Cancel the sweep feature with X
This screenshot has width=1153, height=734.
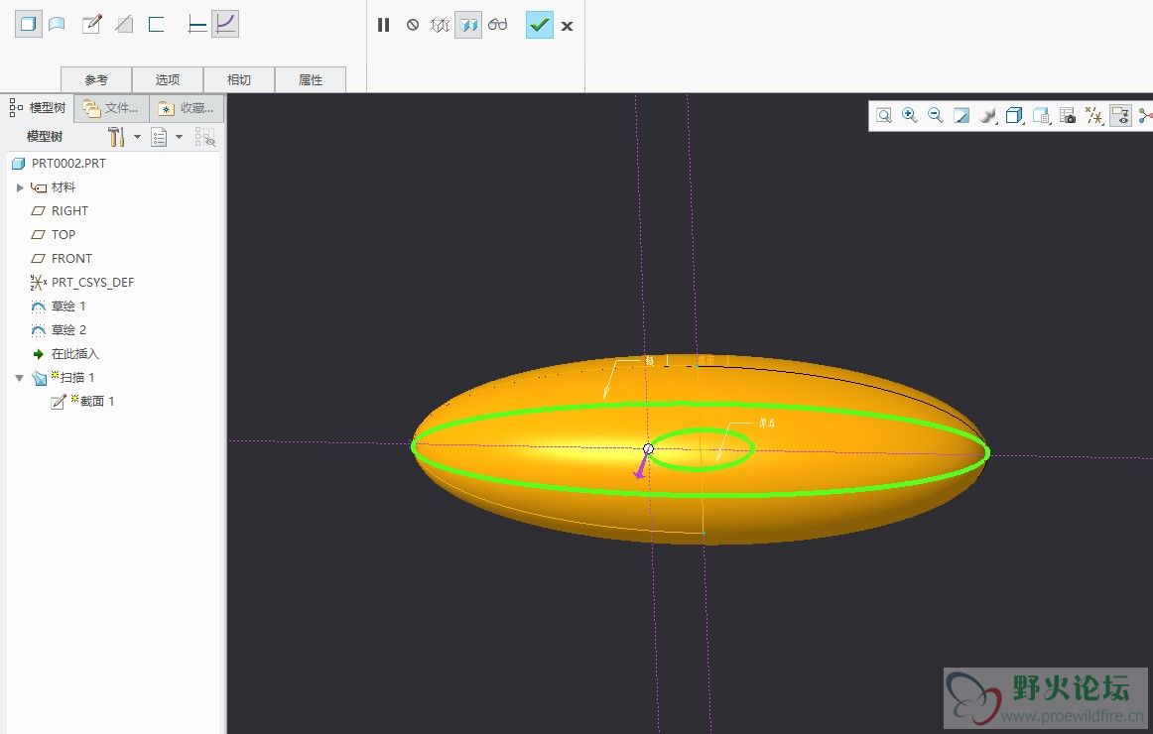point(567,26)
